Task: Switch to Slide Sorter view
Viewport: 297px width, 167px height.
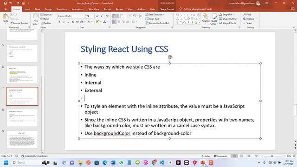Action: pyautogui.click(x=242, y=156)
